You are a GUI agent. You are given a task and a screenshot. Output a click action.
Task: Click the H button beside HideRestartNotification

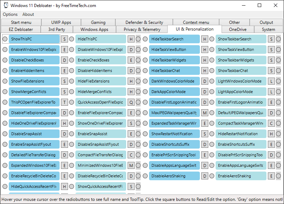(271, 134)
